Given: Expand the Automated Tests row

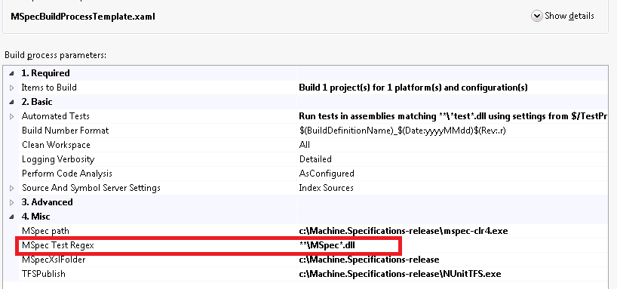Looking at the screenshot, I should click(x=12, y=116).
